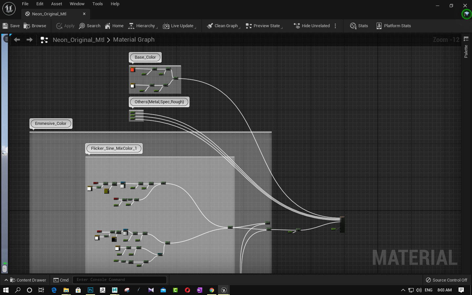Expand the collapsed left sidebar tab

[6, 39]
